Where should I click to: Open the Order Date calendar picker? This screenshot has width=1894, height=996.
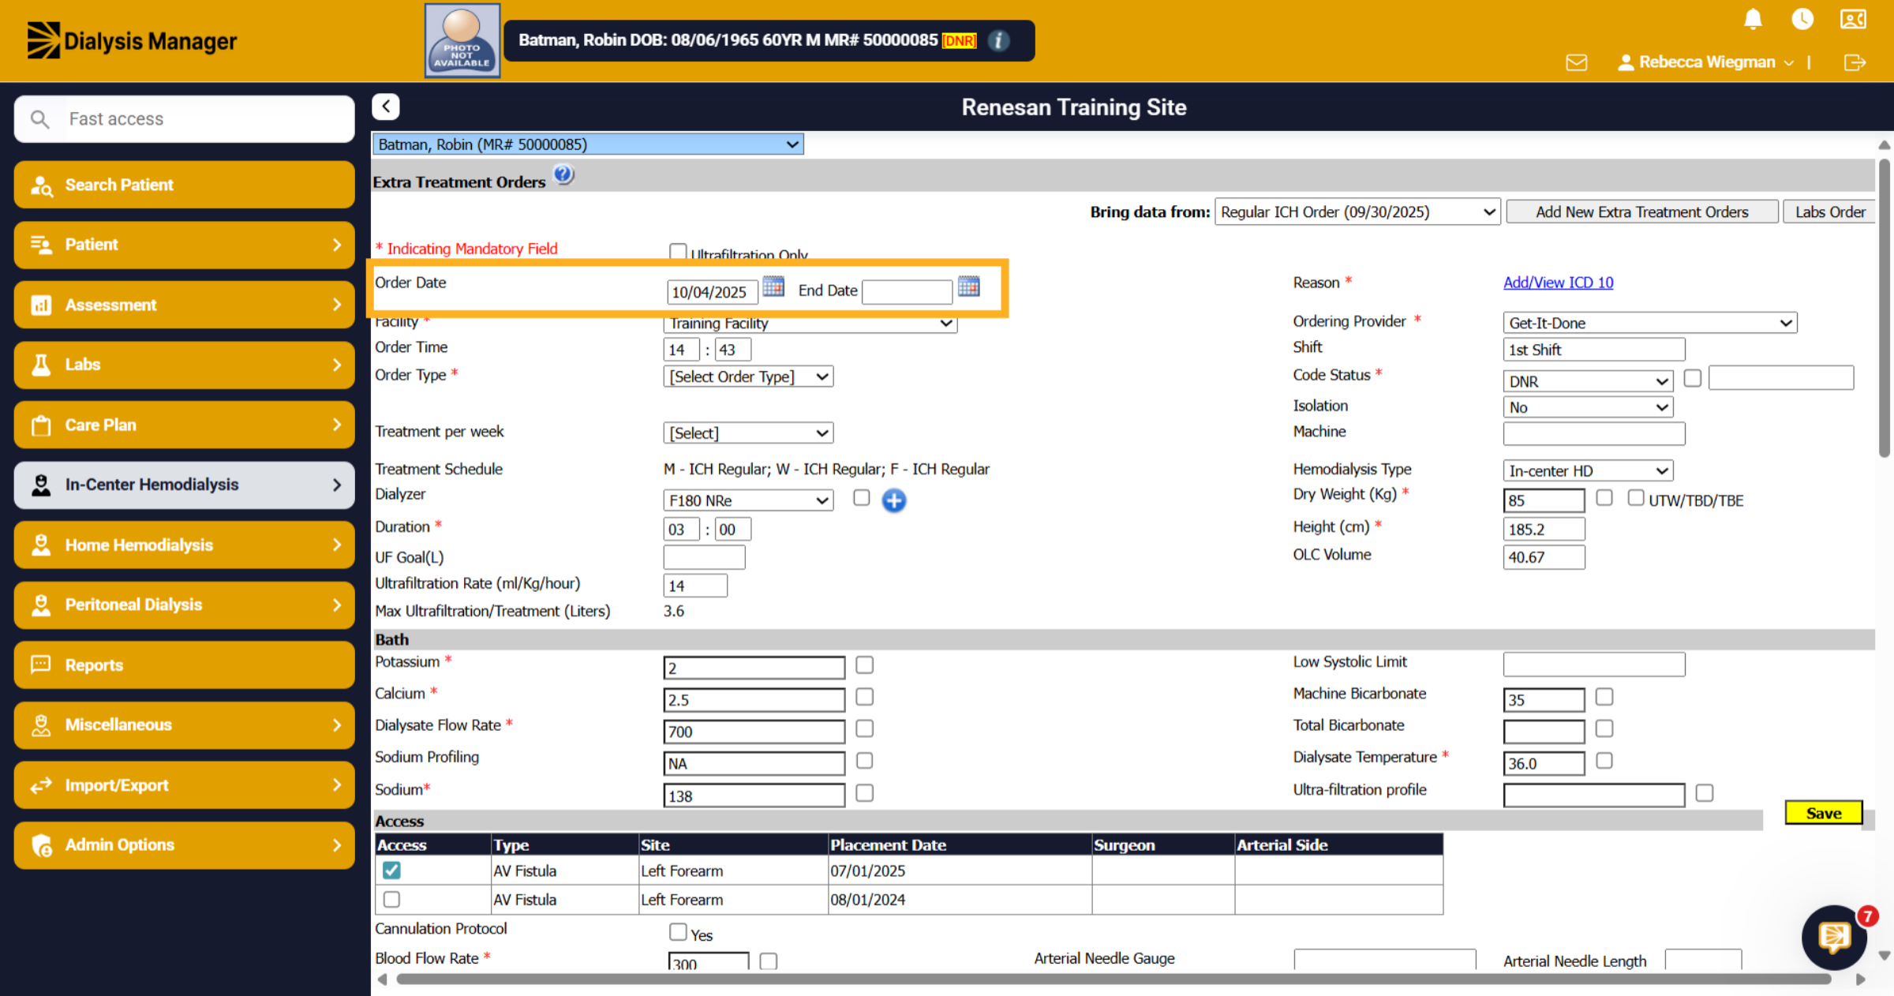point(773,286)
